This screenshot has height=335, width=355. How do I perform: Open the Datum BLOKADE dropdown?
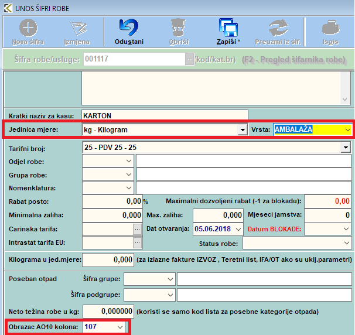(346, 229)
